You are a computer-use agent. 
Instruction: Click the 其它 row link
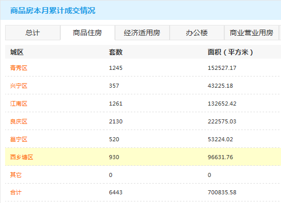click(x=16, y=175)
